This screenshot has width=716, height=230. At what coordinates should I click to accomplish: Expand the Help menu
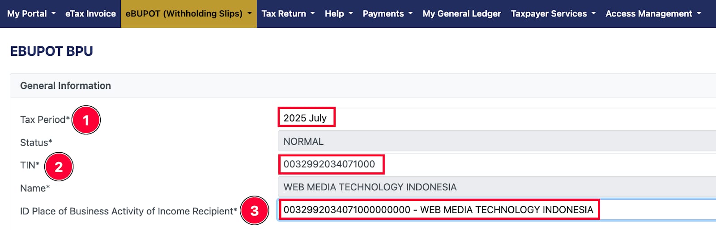(x=339, y=14)
